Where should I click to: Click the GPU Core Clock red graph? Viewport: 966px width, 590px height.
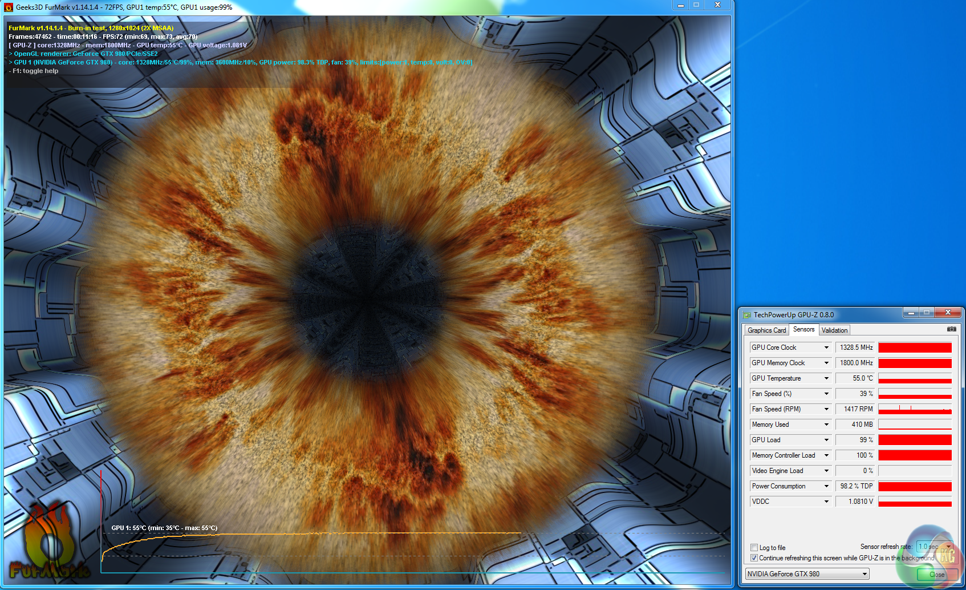(x=915, y=347)
